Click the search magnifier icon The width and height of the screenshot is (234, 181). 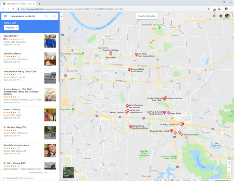pyautogui.click(x=47, y=16)
